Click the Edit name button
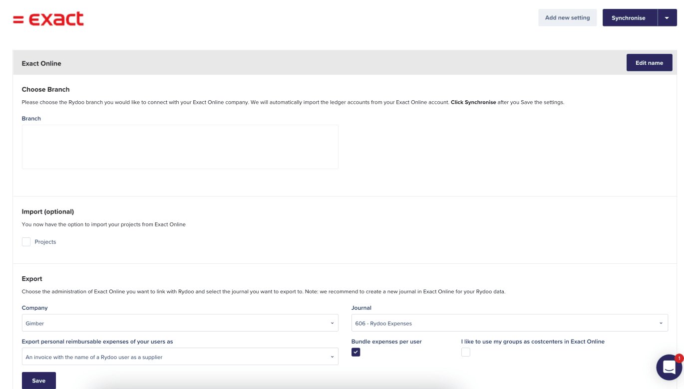The height and width of the screenshot is (389, 684). 649,63
